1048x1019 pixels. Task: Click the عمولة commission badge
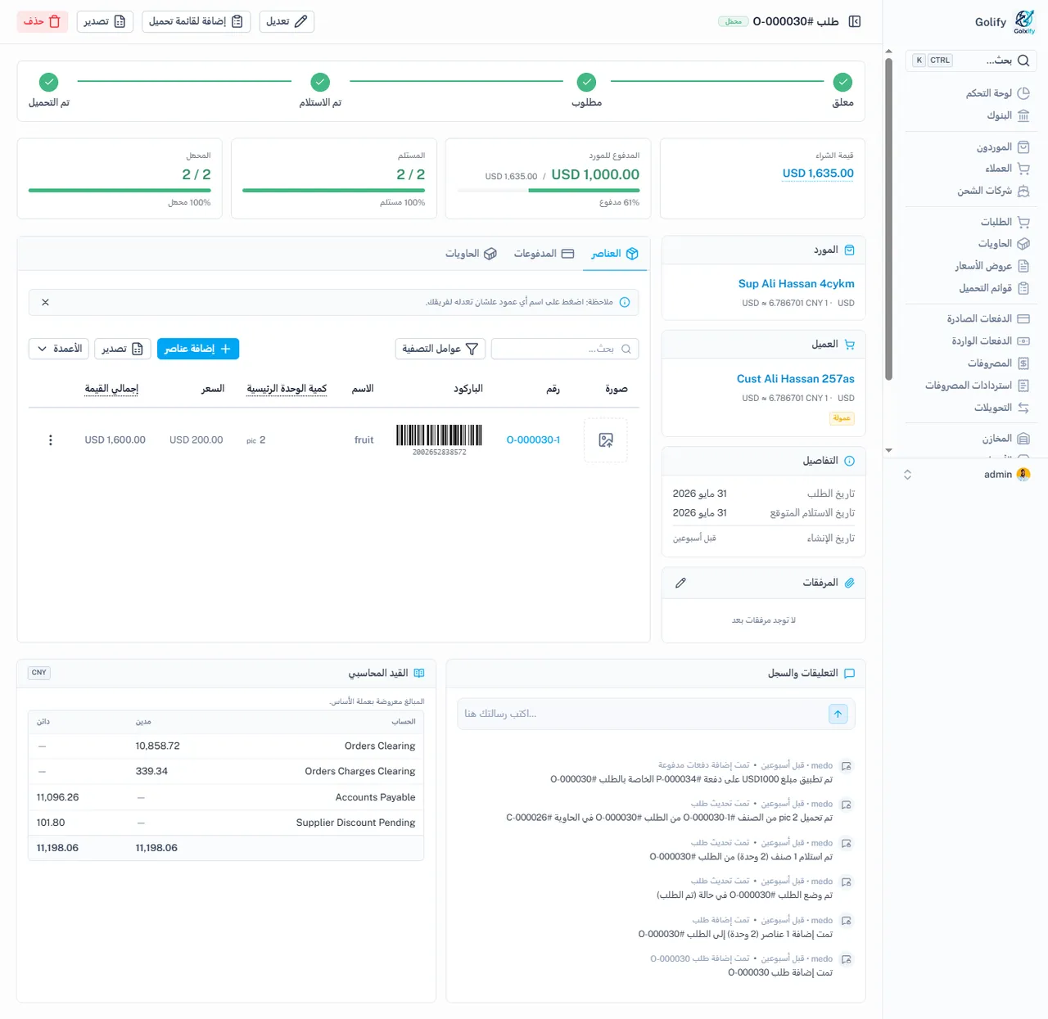coord(842,418)
